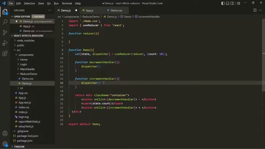Switch to the Demo.js editor tab
The height and width of the screenshot is (149, 265).
point(66,10)
